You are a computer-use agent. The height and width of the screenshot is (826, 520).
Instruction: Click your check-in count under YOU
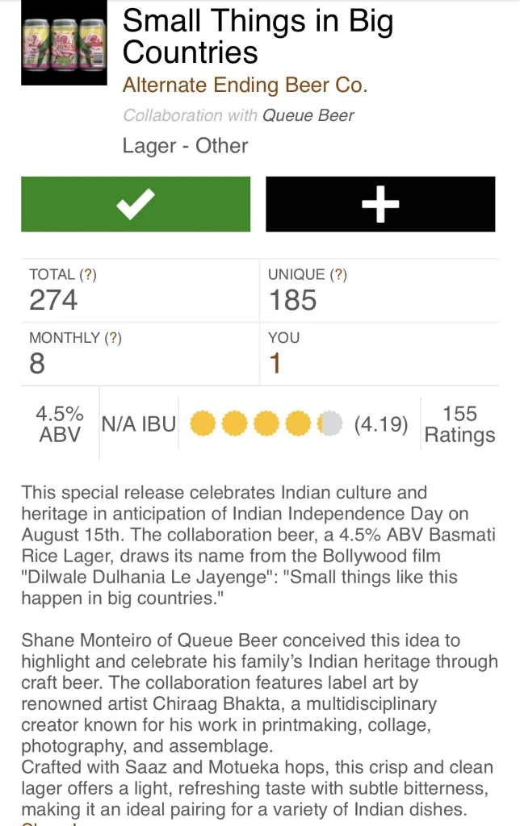click(x=275, y=364)
